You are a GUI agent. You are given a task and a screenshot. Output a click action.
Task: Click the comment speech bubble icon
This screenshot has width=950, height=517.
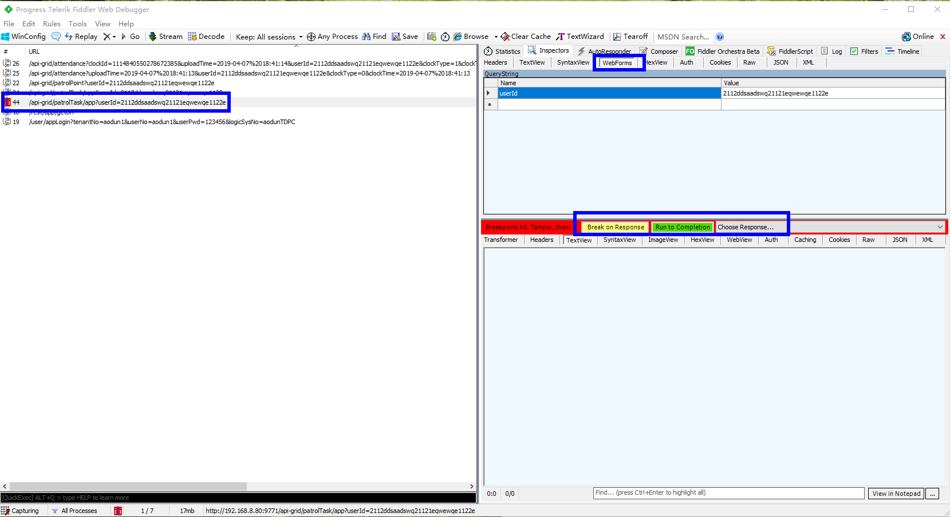click(x=56, y=37)
